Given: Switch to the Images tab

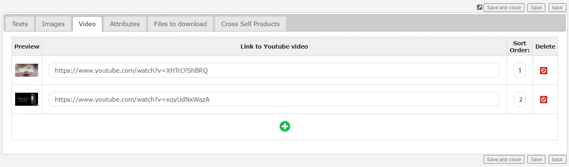Looking at the screenshot, I should point(53,24).
